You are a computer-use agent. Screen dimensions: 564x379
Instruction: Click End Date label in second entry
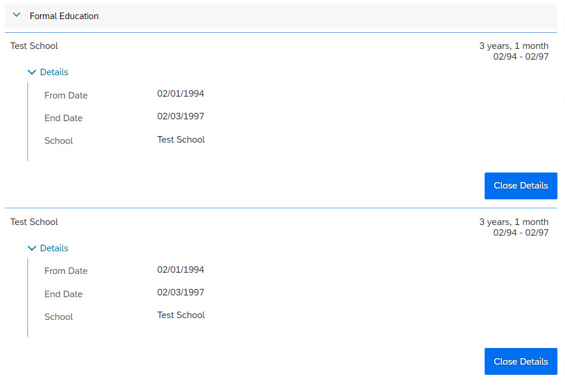point(63,294)
